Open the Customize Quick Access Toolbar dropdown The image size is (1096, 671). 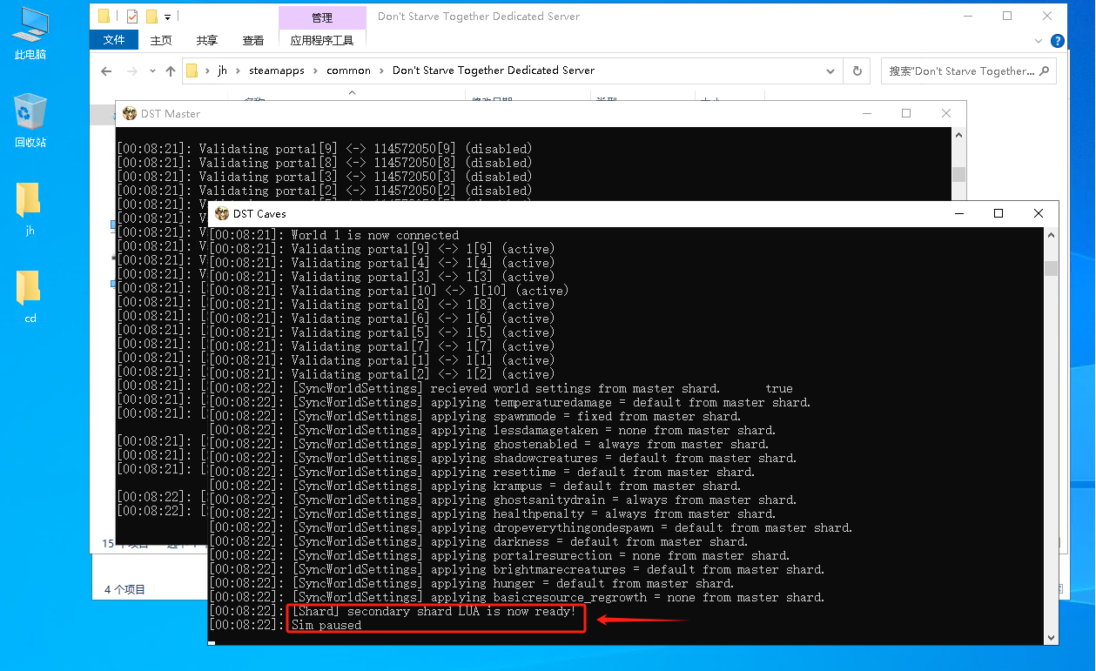click(167, 17)
